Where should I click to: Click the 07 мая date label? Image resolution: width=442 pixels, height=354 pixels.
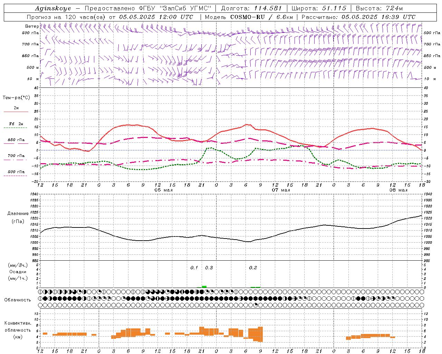pyautogui.click(x=281, y=190)
